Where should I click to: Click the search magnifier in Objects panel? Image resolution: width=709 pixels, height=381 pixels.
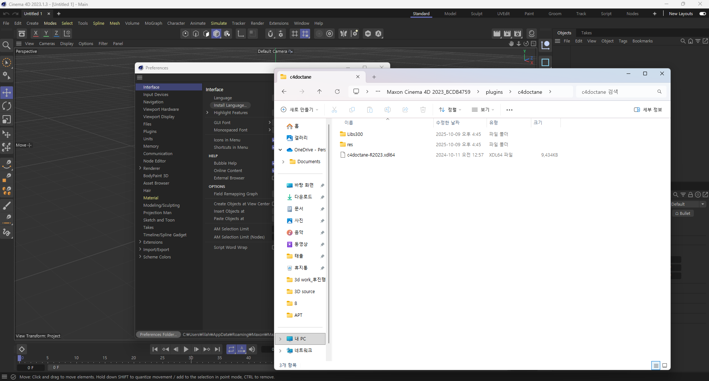click(x=683, y=41)
